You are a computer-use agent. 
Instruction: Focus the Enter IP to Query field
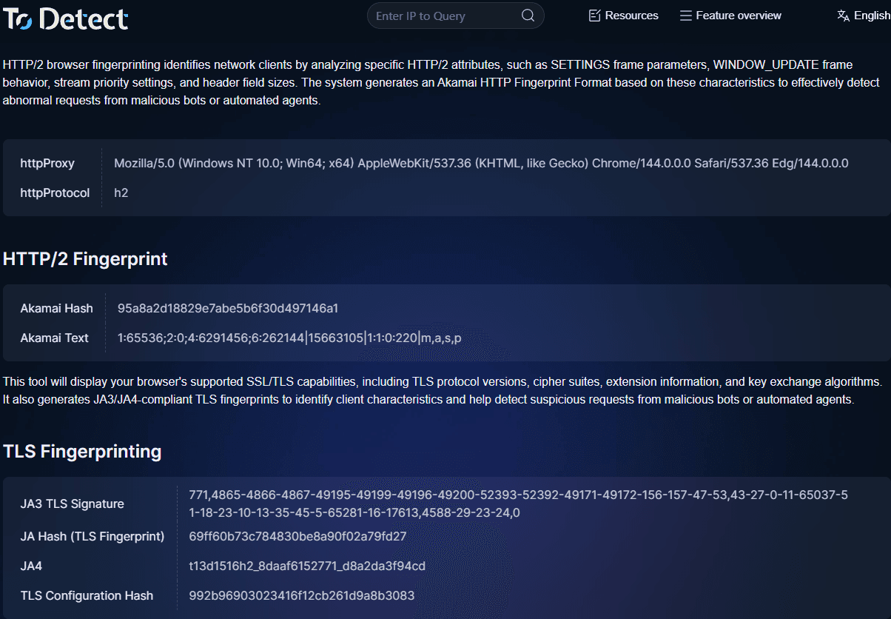click(443, 16)
